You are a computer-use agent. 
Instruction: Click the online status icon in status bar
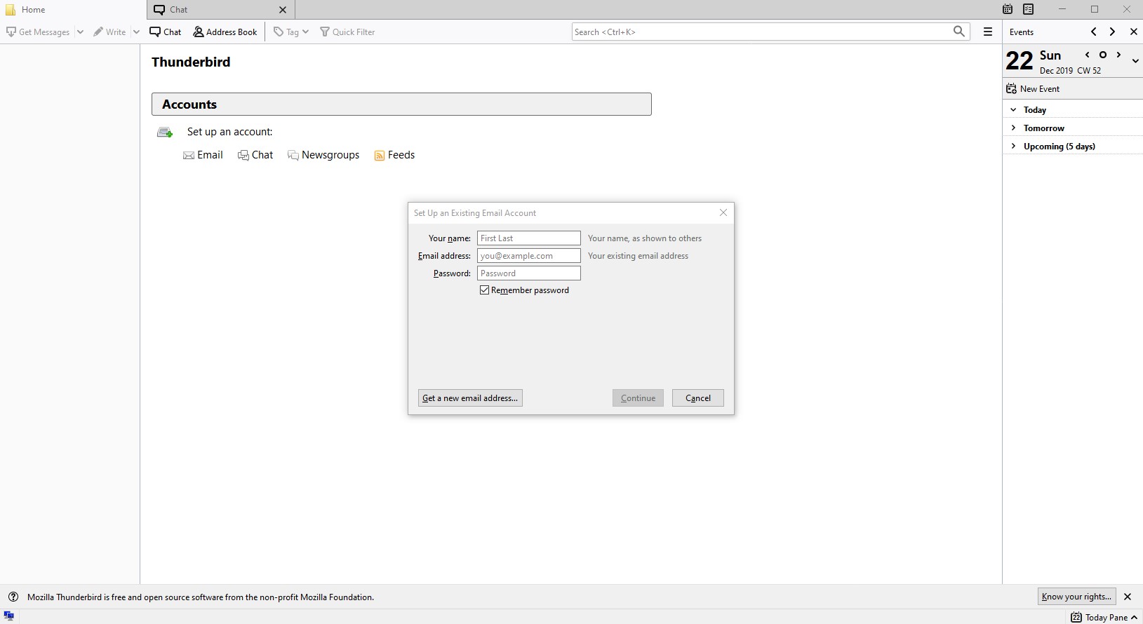(x=9, y=616)
